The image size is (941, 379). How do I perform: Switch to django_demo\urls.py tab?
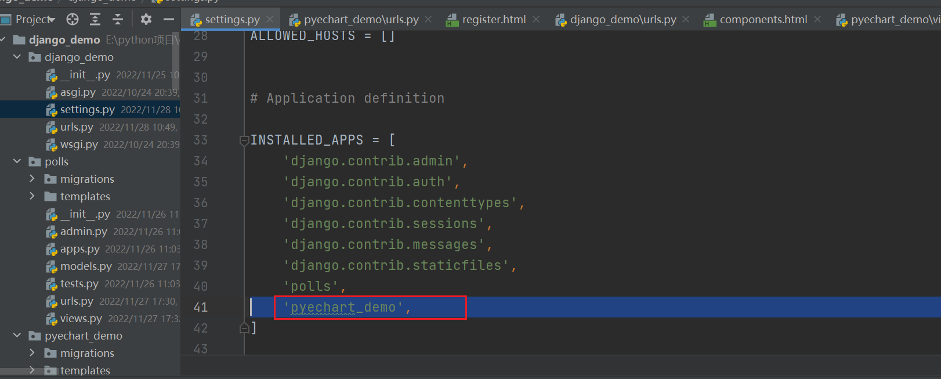623,19
